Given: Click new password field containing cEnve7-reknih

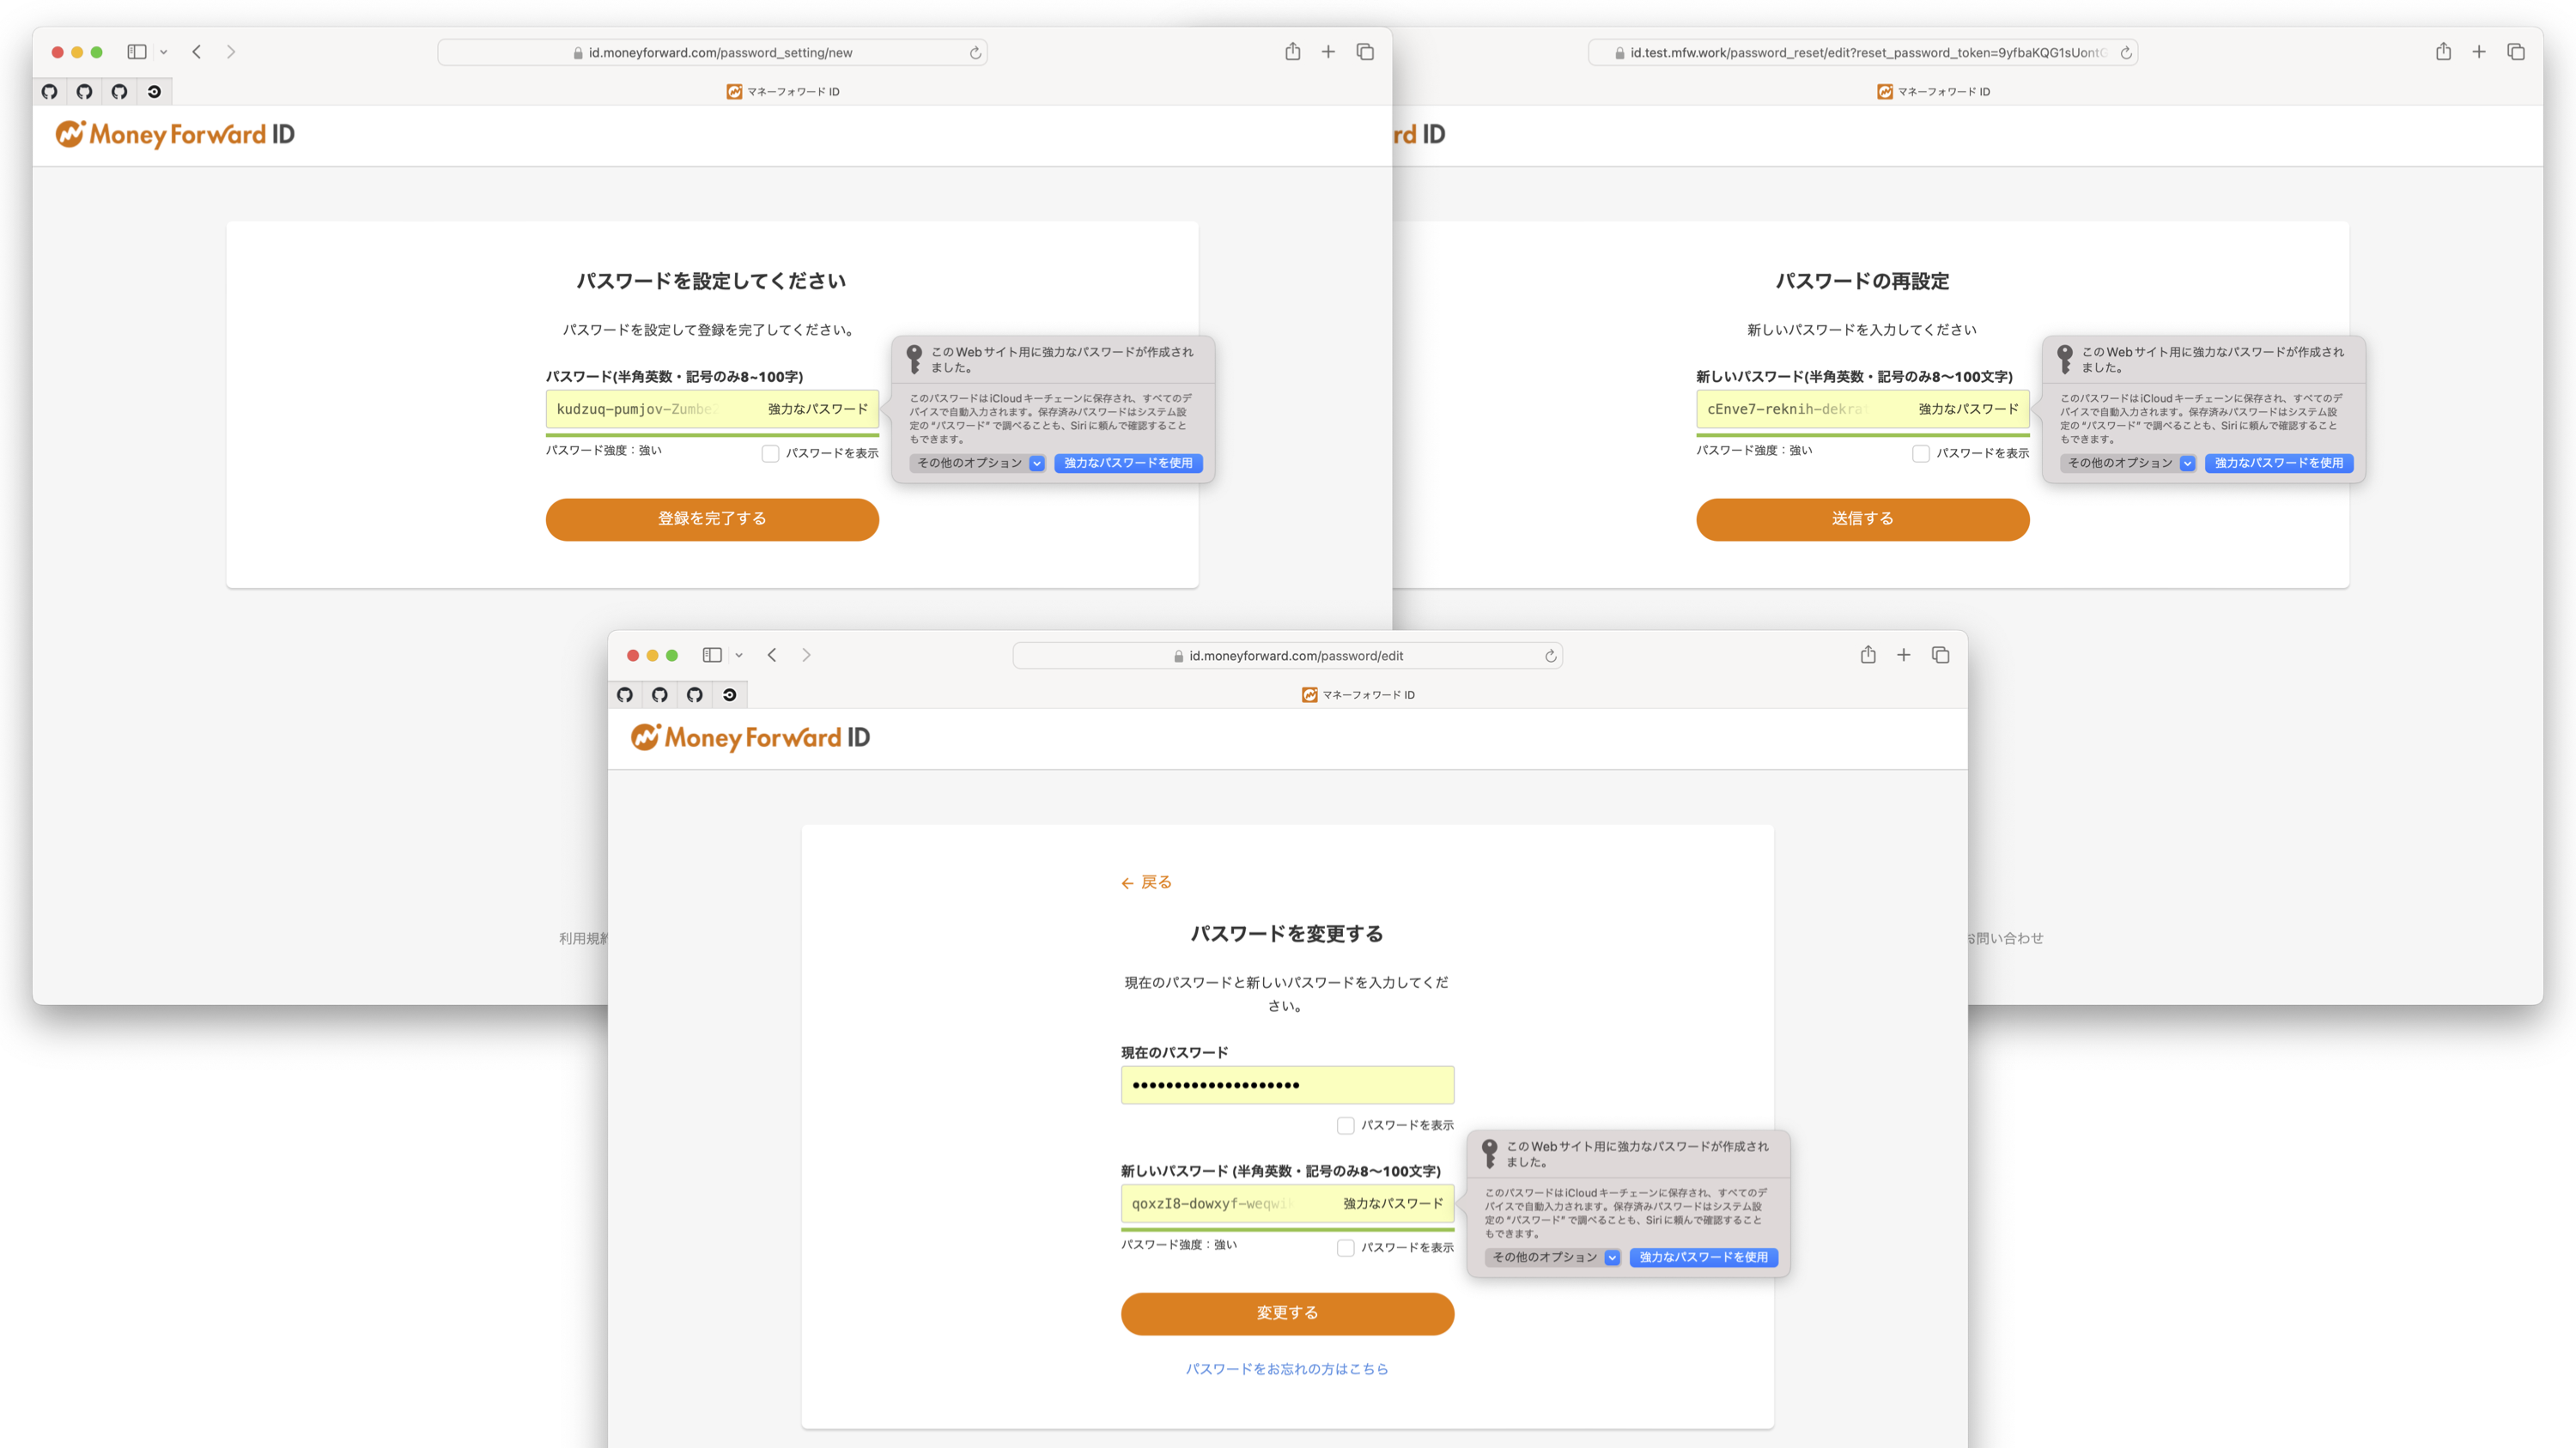Looking at the screenshot, I should coord(1862,409).
